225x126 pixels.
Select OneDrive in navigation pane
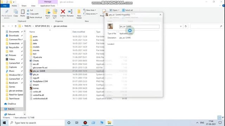pos(12,104)
